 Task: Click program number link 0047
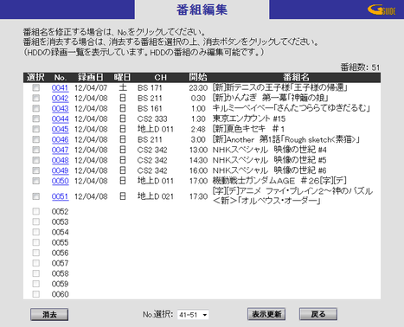pos(60,150)
